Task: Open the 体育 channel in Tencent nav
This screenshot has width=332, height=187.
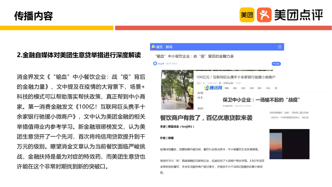Action: pyautogui.click(x=251, y=88)
